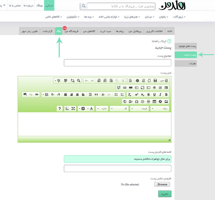215x200 pixels.
Task: Insert an image via the editor toolbar
Action: [166, 102]
